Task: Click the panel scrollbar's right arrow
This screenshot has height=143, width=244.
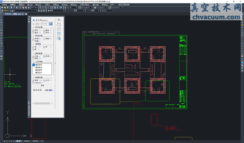Action: coord(52,103)
